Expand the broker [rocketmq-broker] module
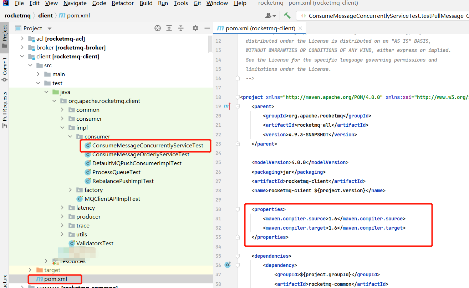The height and width of the screenshot is (288, 469). [22, 47]
